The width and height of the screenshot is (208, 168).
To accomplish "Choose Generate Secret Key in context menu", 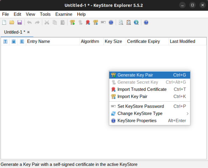I will (150, 82).
